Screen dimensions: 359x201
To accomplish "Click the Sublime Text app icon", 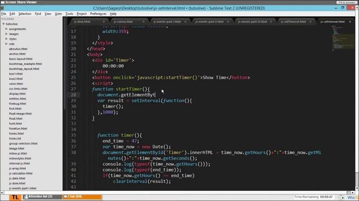I will [2, 8].
